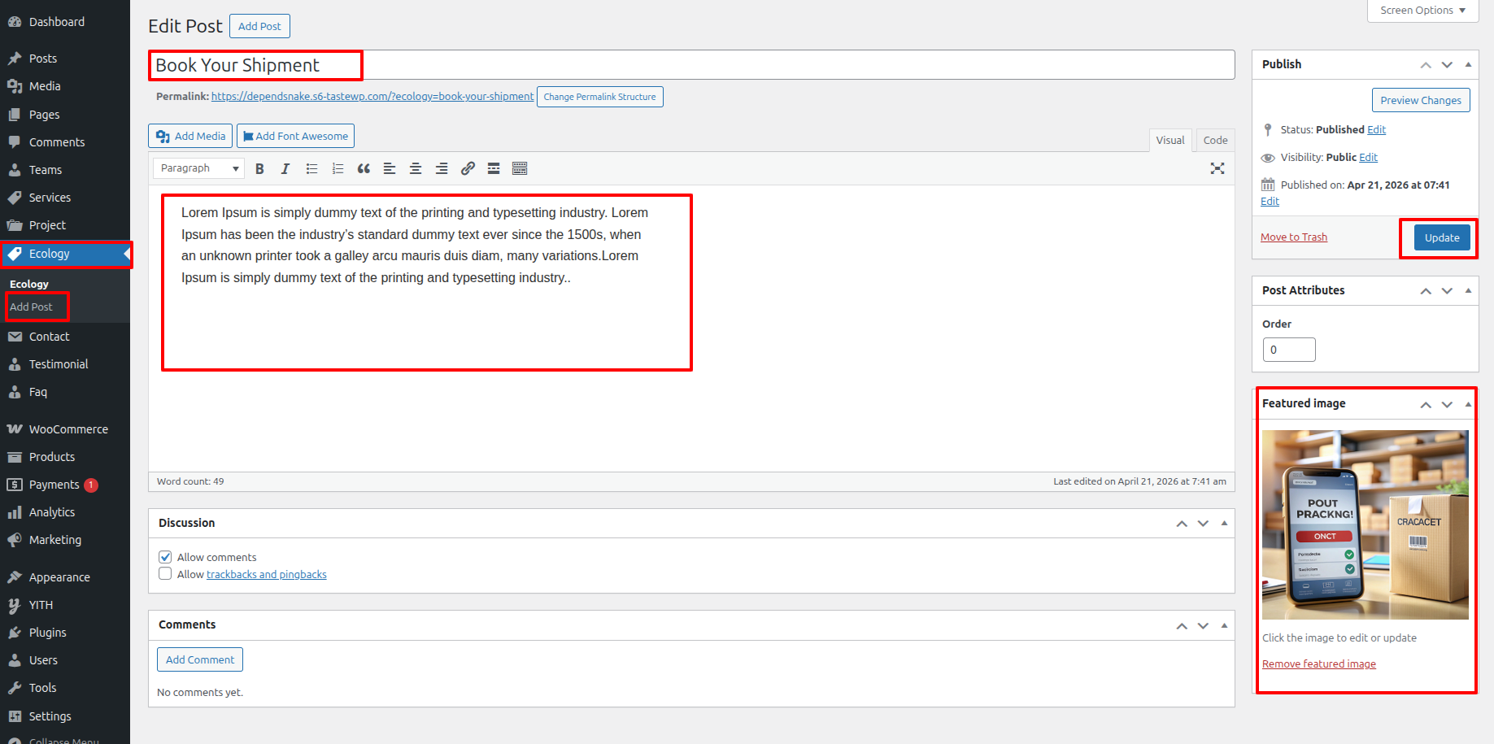This screenshot has height=744, width=1494.
Task: Center align the text
Action: pos(416,168)
